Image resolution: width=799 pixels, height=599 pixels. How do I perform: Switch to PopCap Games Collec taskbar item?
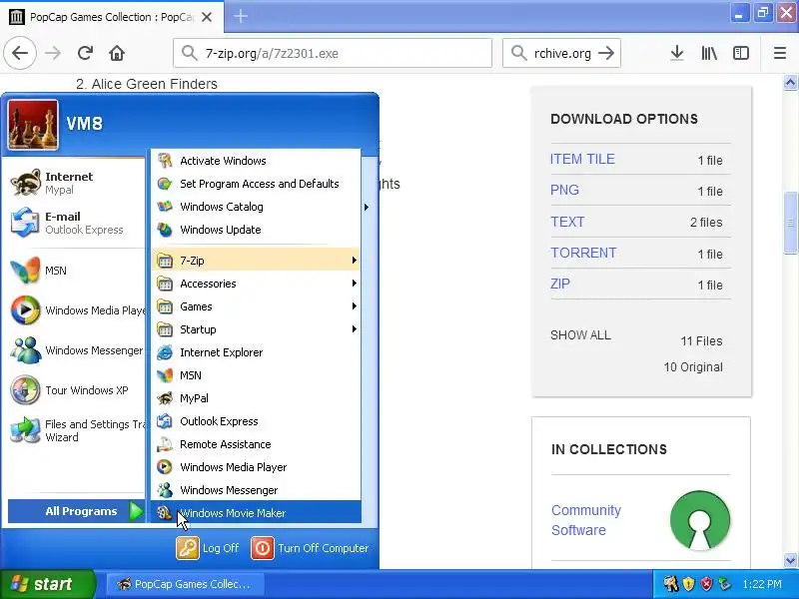(x=186, y=584)
